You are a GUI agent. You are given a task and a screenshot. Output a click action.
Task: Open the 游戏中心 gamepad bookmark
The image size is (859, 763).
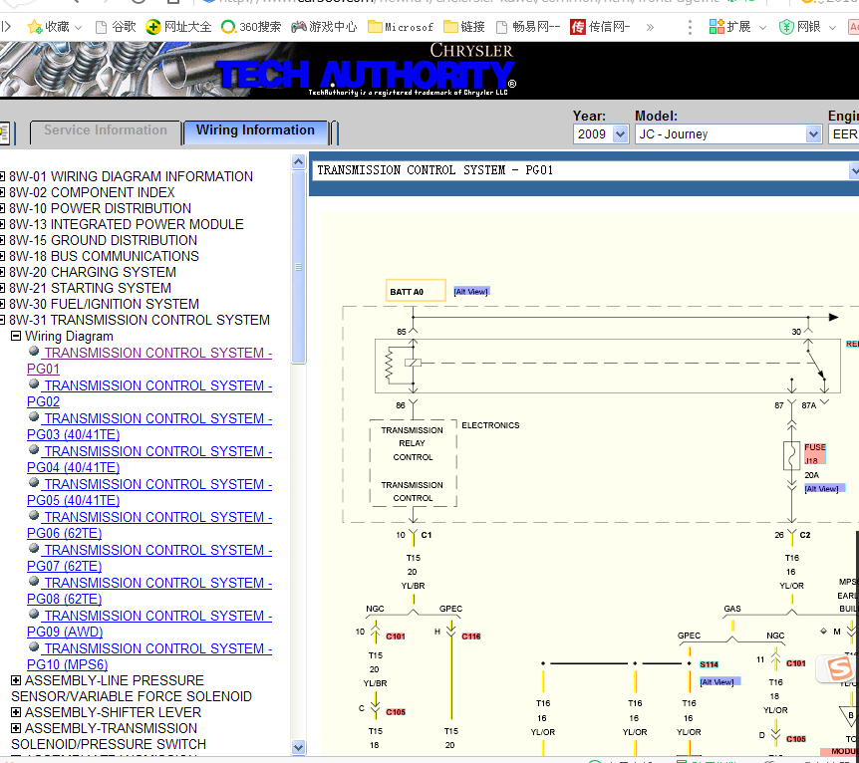(x=299, y=26)
